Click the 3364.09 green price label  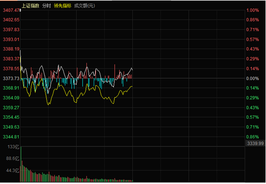click(11, 98)
